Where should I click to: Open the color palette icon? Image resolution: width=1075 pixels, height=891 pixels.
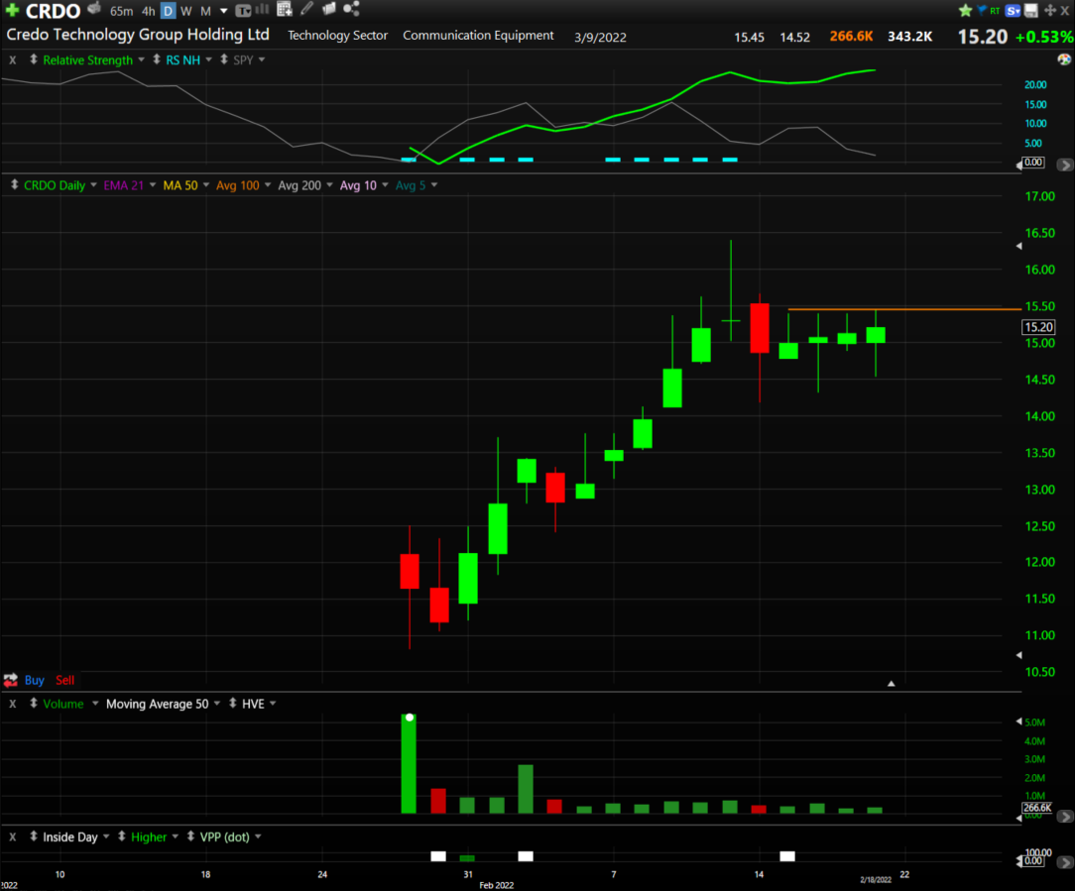tap(1064, 59)
